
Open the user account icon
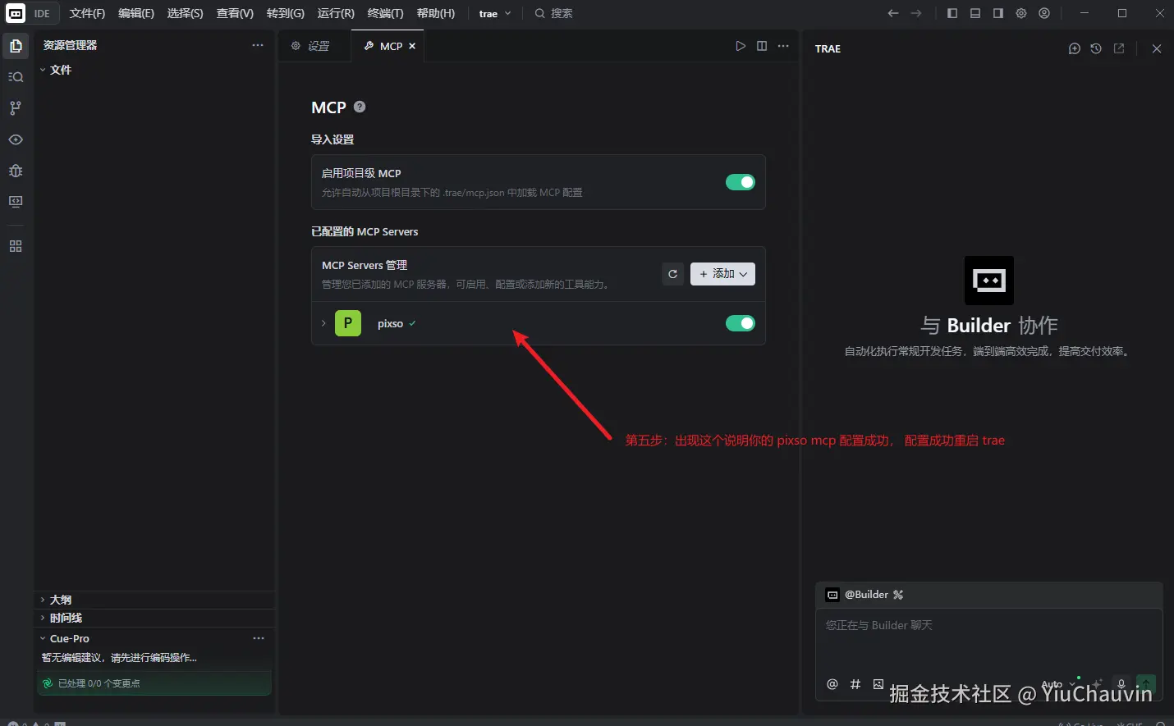(1044, 13)
